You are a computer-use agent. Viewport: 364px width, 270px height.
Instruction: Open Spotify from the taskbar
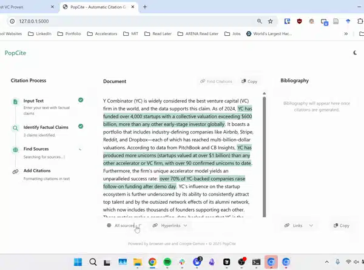[167, 262]
